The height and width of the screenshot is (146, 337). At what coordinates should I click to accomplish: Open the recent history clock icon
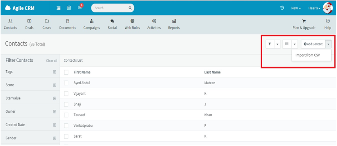282,8
